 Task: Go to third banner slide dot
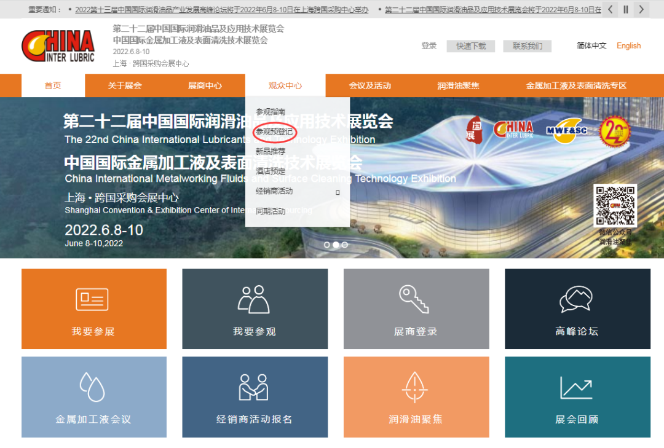point(345,245)
